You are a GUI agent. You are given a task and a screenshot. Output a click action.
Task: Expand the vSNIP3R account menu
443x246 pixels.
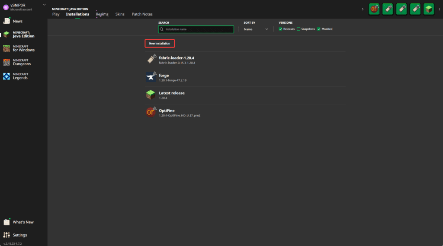point(45,5)
